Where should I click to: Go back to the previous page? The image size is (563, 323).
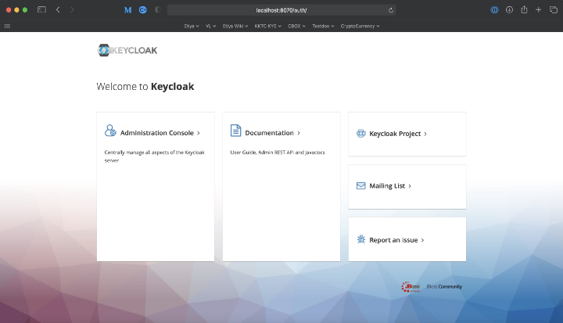[58, 9]
